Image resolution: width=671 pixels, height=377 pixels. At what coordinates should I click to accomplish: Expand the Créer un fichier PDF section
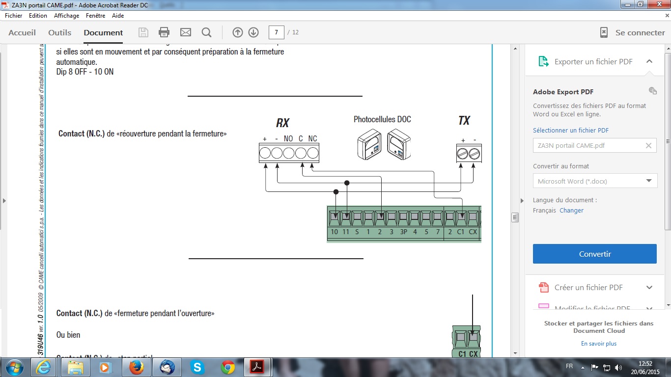click(649, 287)
